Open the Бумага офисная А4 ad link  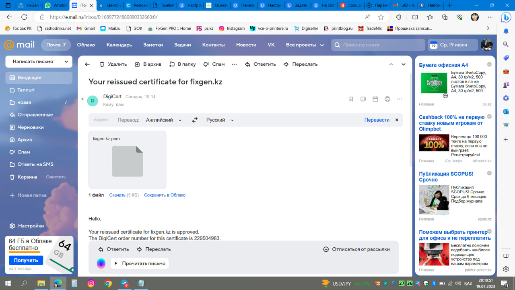[x=443, y=65]
